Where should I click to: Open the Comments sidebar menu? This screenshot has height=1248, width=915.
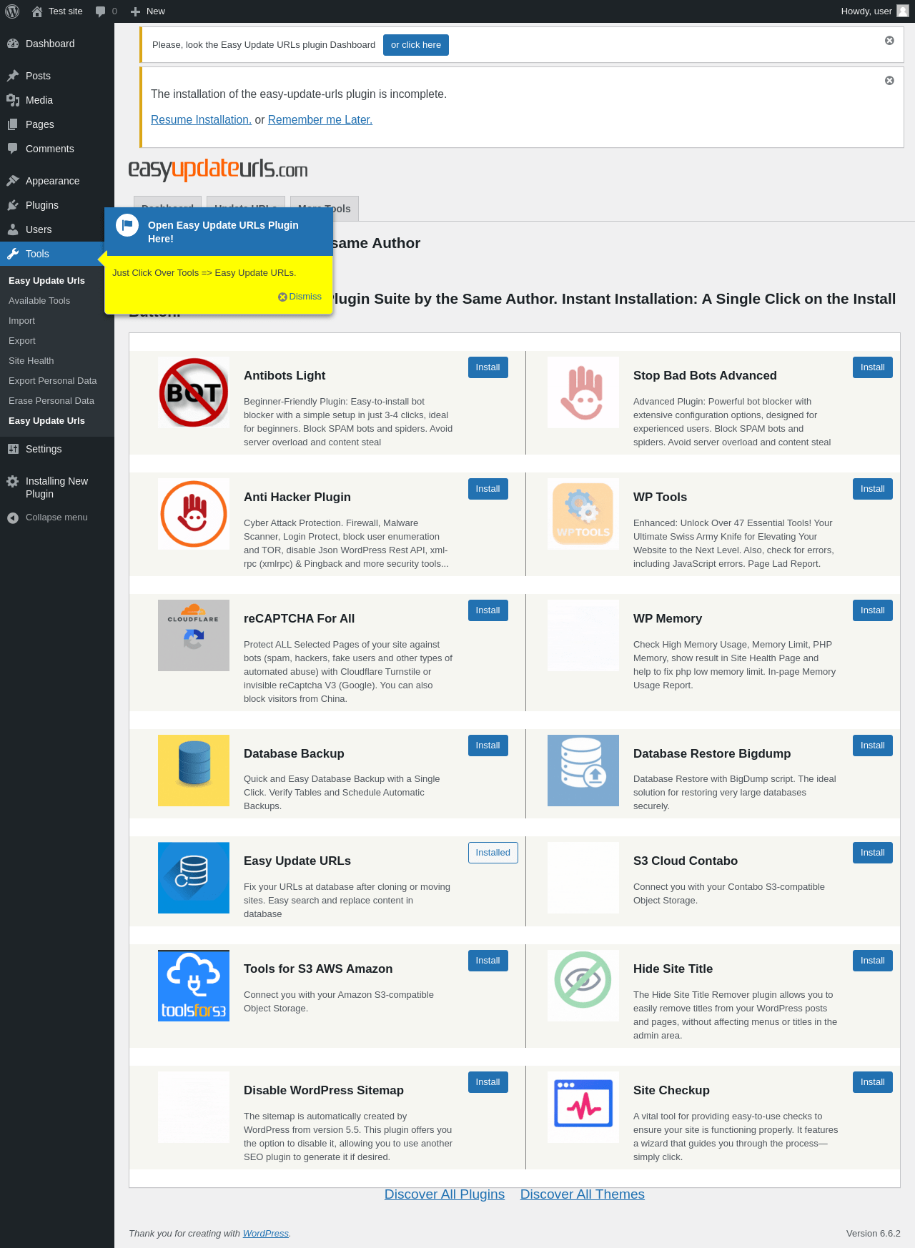57,149
